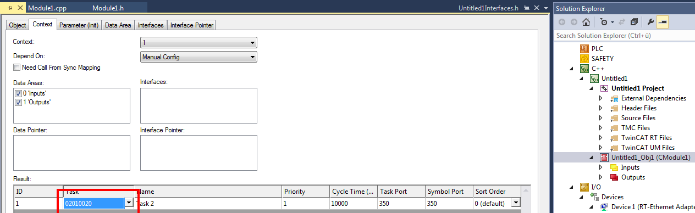Open the Sort Order 0 (default) dropdown

[x=515, y=203]
